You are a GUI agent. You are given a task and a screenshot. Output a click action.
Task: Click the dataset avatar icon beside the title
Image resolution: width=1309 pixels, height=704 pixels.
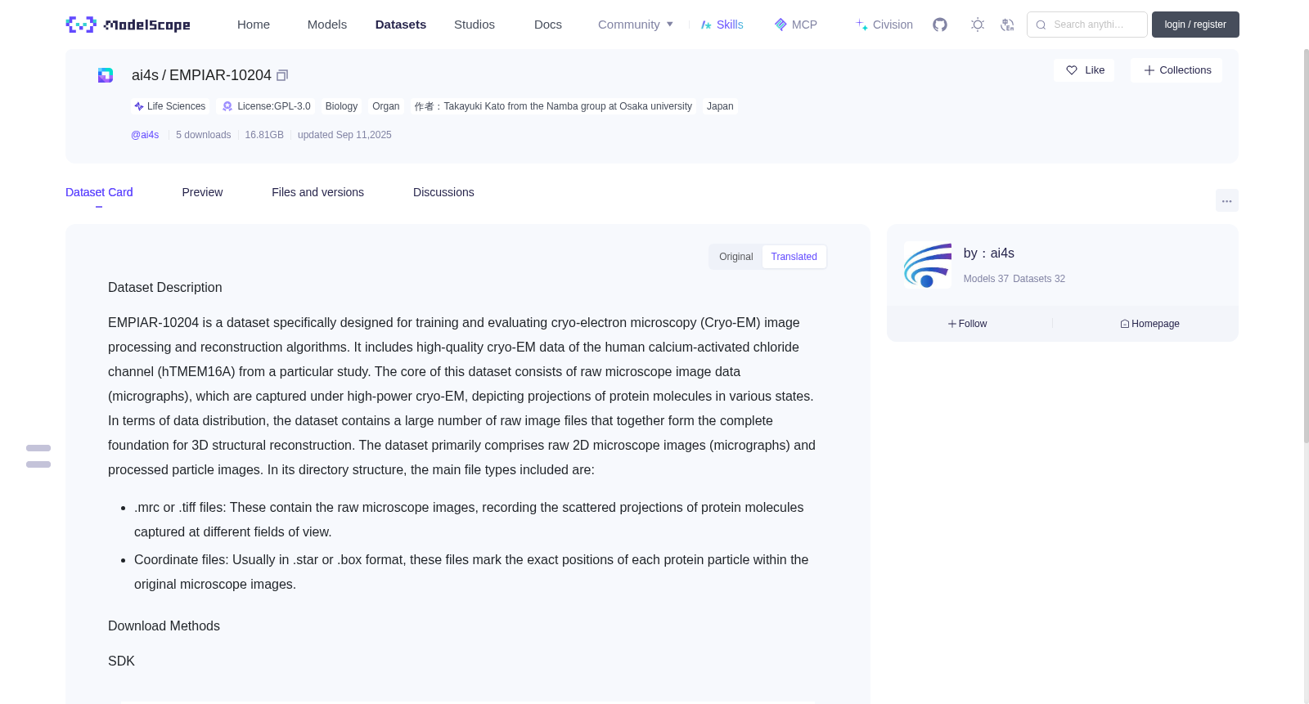(x=106, y=75)
